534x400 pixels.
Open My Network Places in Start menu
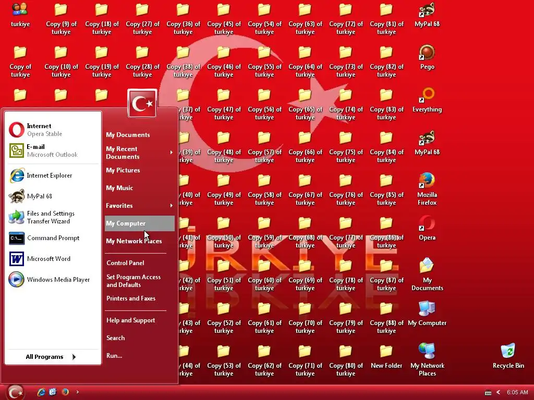(x=140, y=241)
